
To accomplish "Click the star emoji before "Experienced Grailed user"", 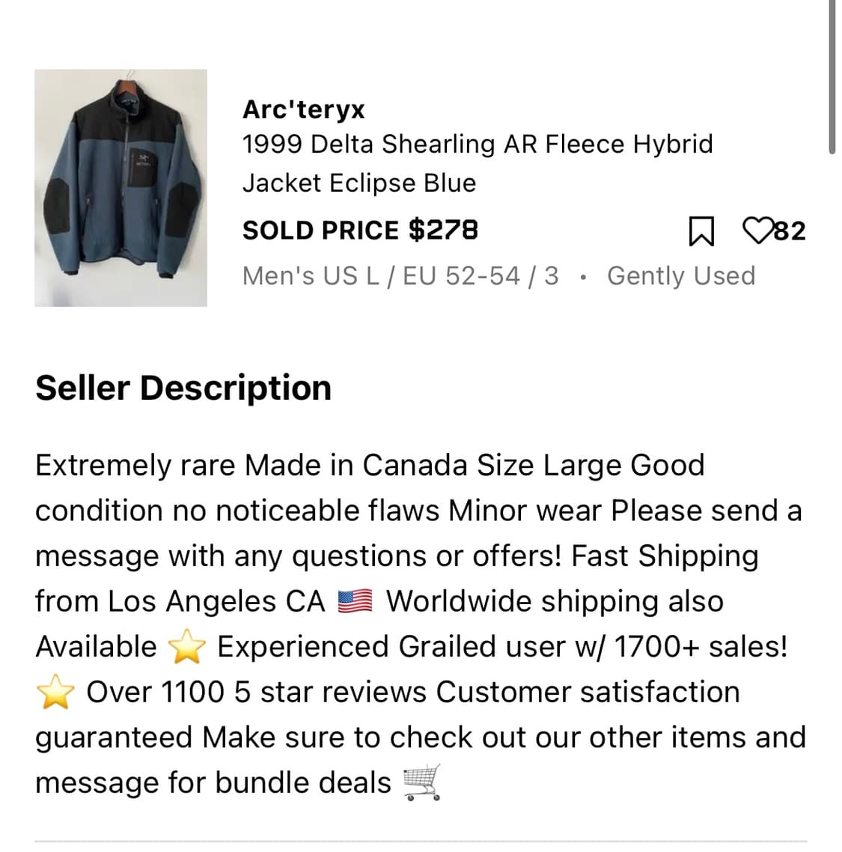I will [187, 647].
